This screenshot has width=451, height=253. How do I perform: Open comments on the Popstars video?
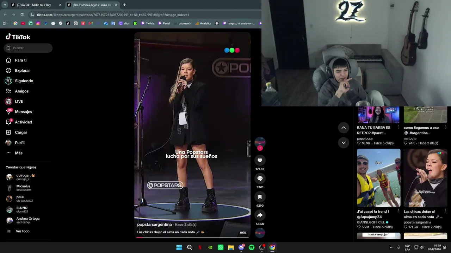coord(260,179)
